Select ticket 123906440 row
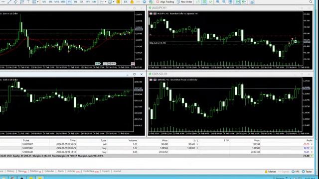319x179 pixels. click(x=157, y=152)
